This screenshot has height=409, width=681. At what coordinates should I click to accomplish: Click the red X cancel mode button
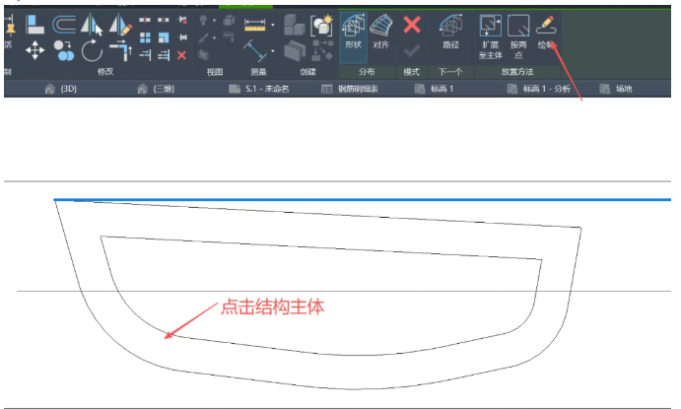coord(411,25)
